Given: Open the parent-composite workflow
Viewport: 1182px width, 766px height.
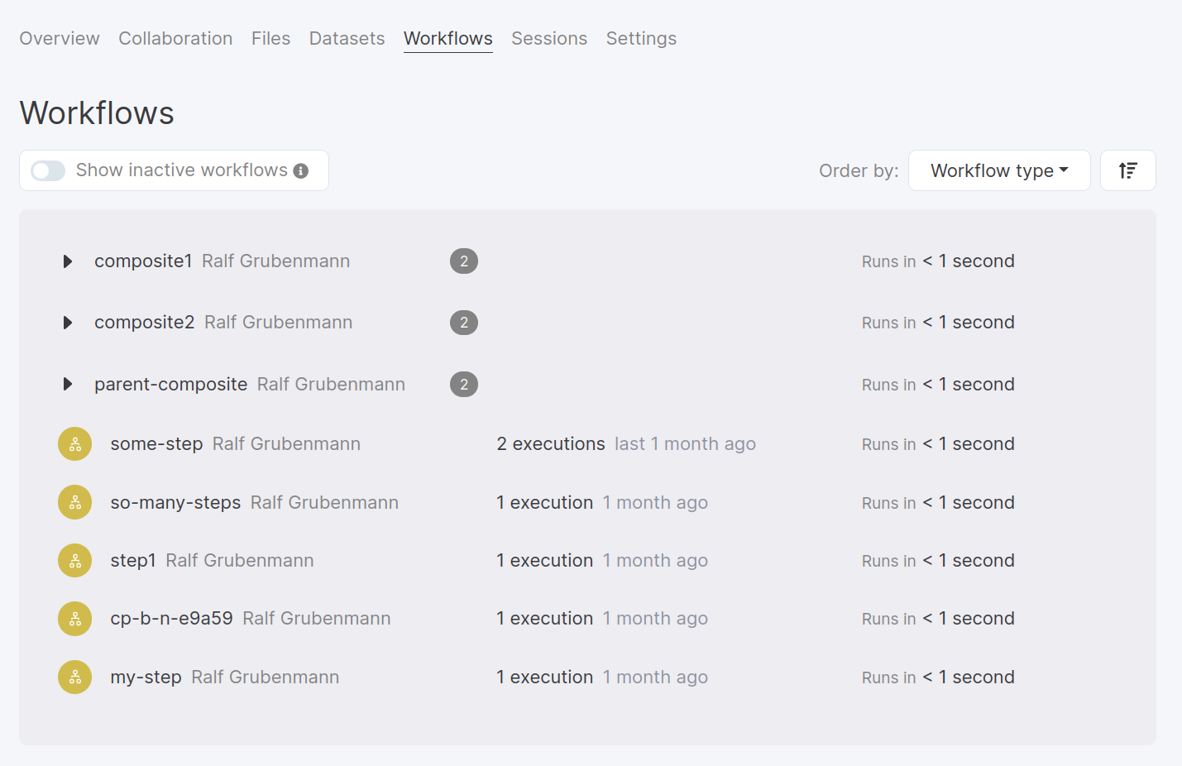Looking at the screenshot, I should 170,385.
